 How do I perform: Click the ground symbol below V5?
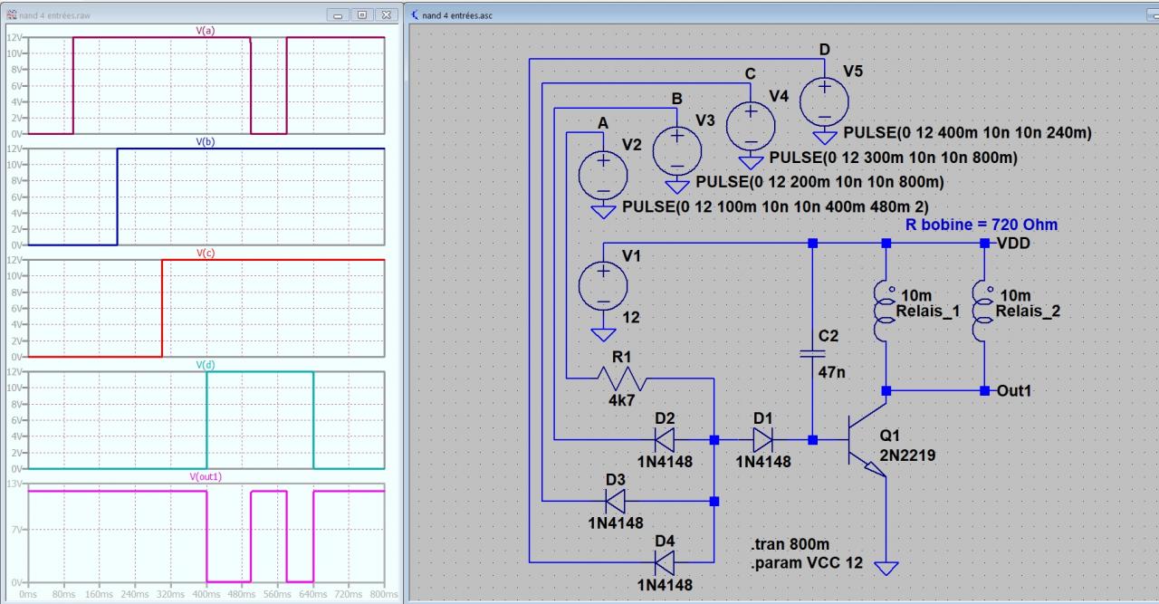825,138
